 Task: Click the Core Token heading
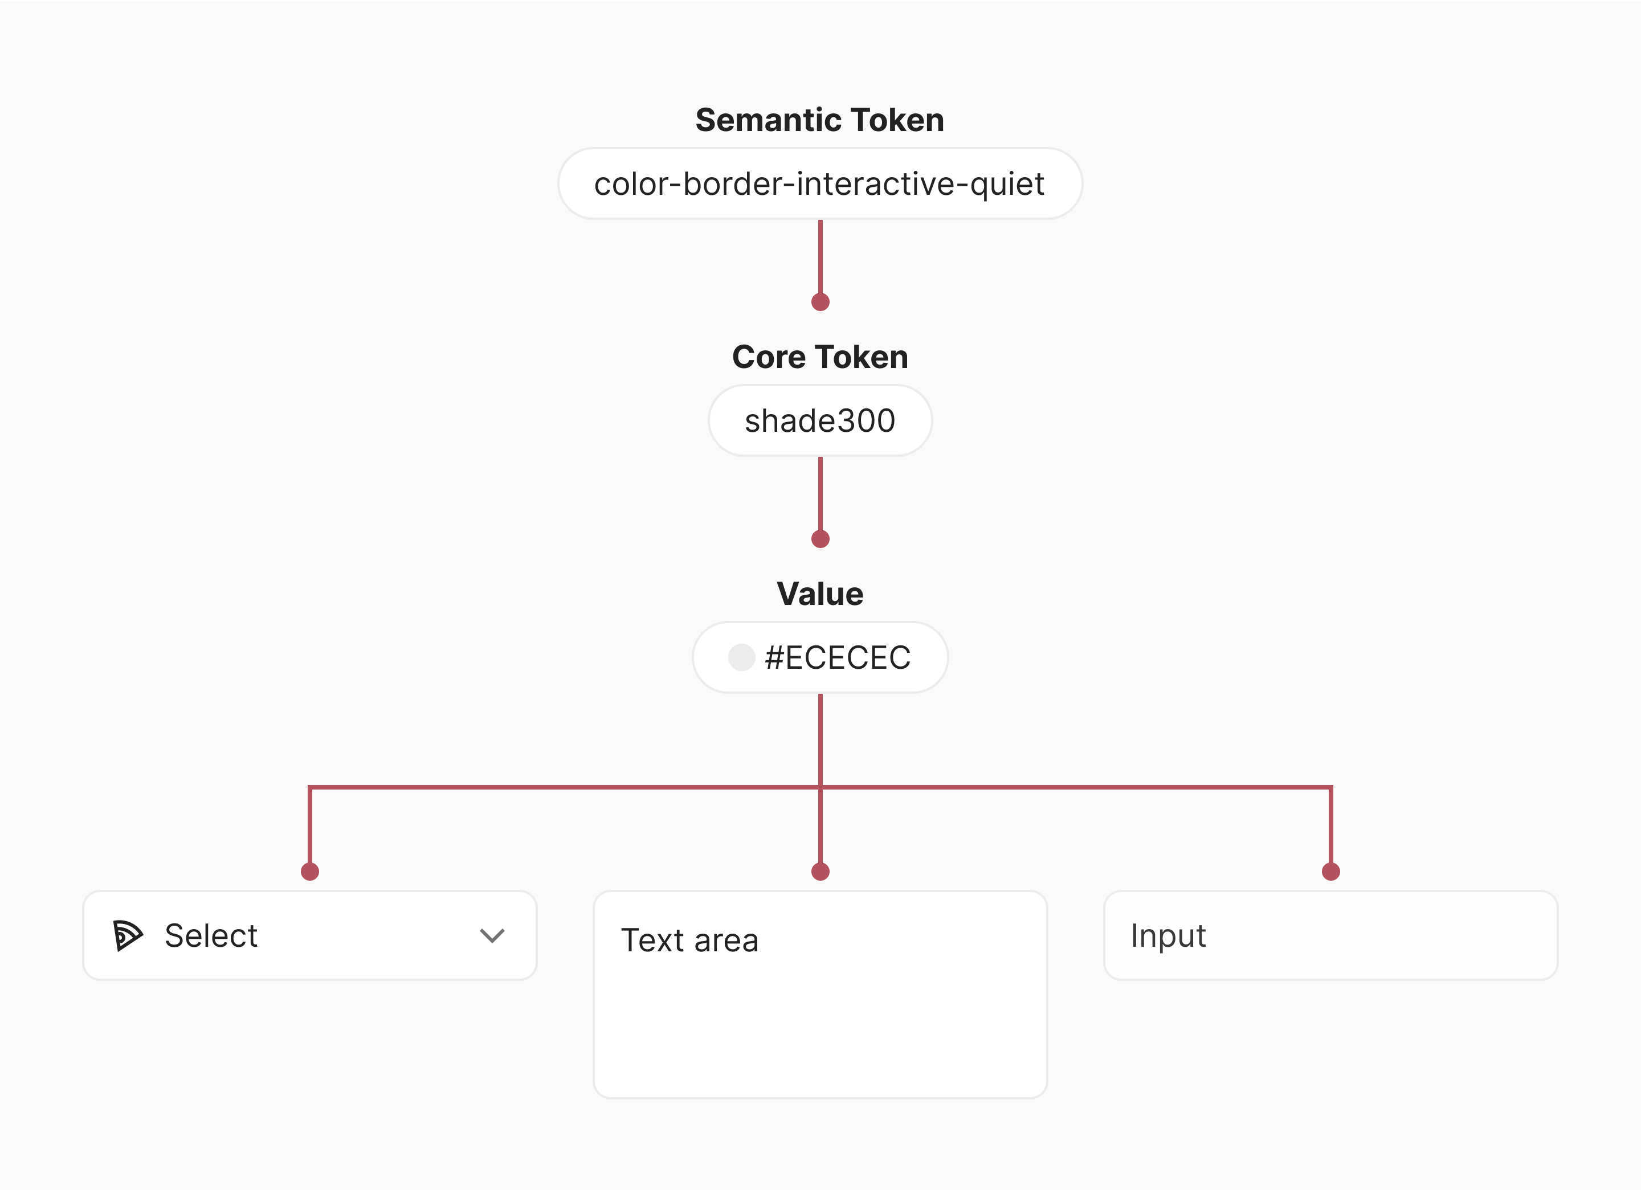click(x=820, y=357)
